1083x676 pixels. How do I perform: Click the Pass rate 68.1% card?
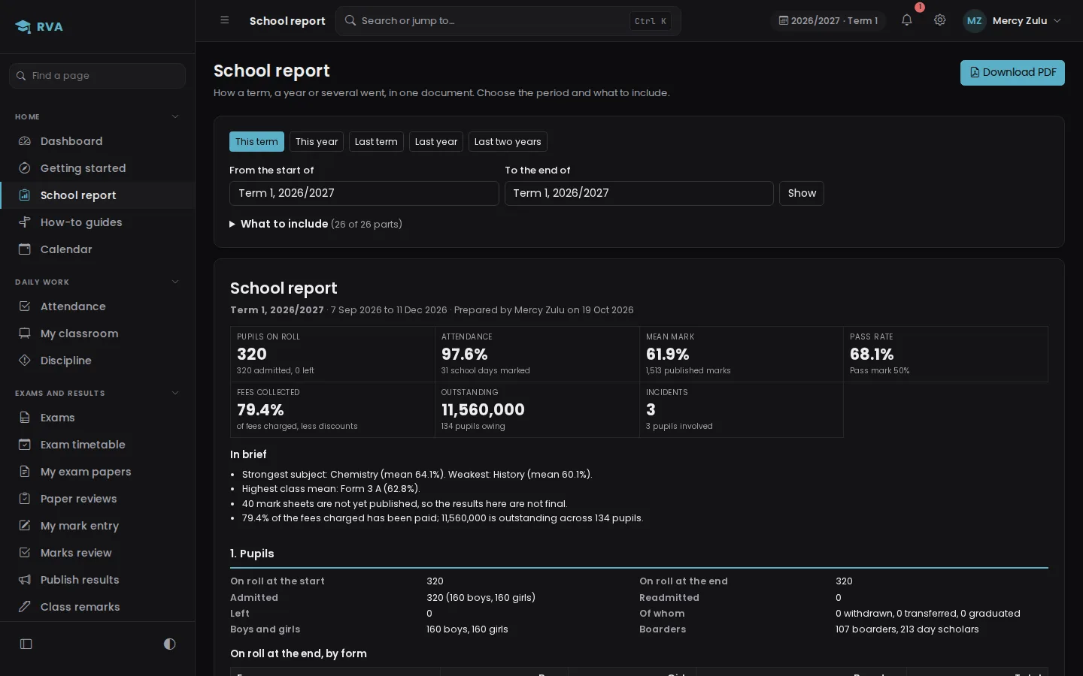[x=946, y=354]
